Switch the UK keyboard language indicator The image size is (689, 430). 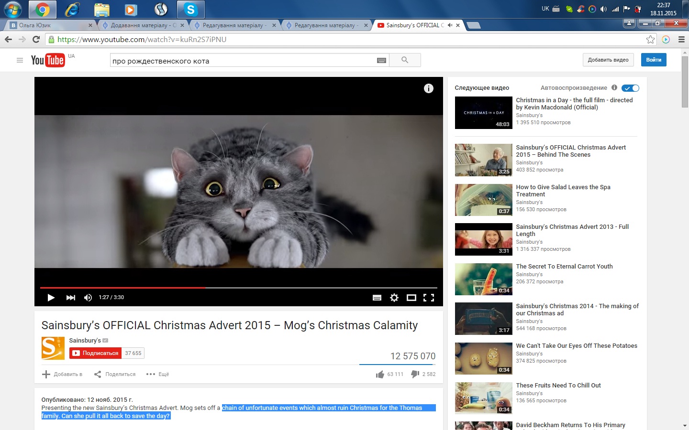pyautogui.click(x=545, y=9)
